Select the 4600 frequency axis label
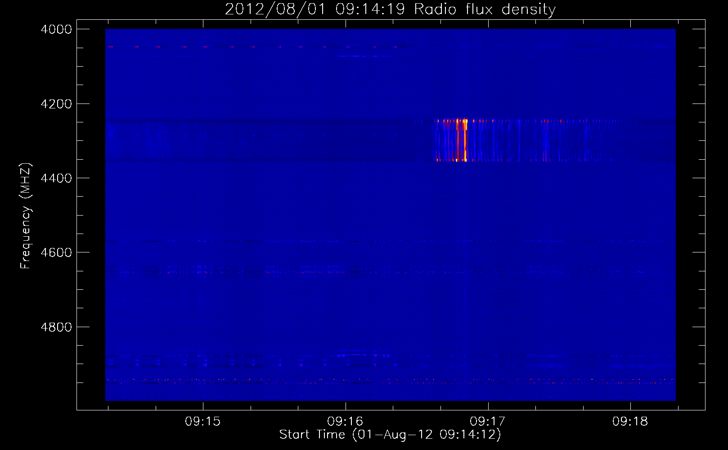 (56, 252)
